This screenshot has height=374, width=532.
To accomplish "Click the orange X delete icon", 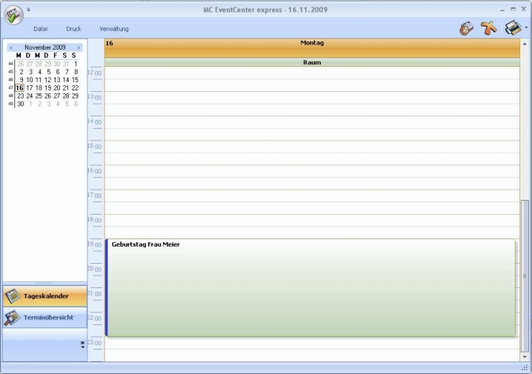I will coord(488,28).
